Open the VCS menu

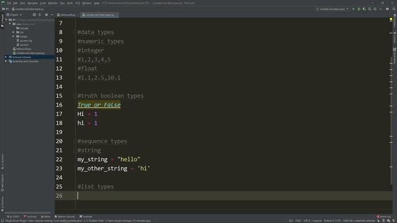[78, 3]
